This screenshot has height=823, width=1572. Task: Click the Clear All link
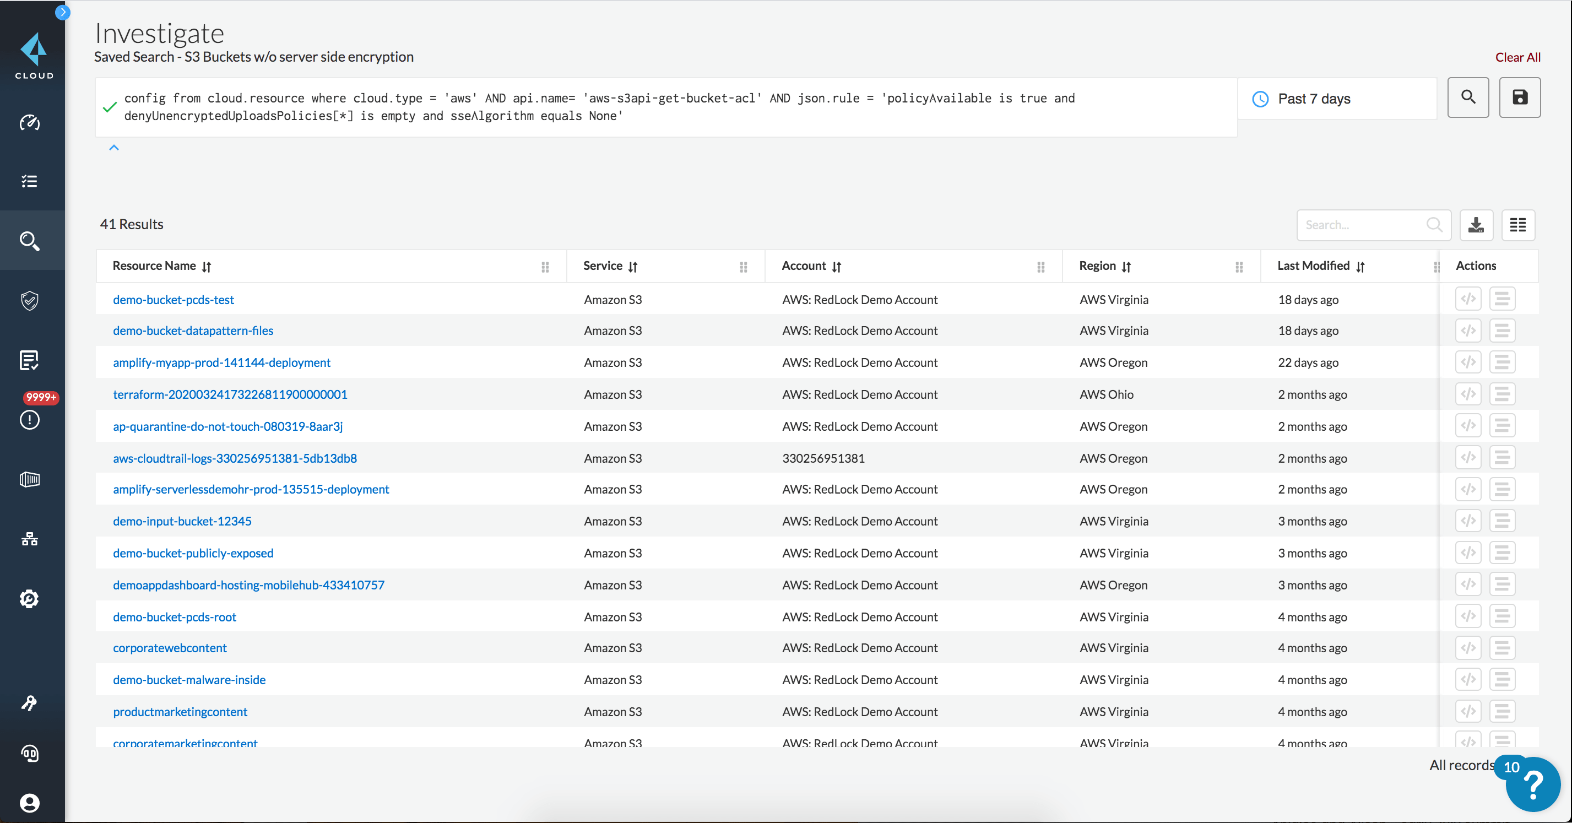1517,57
